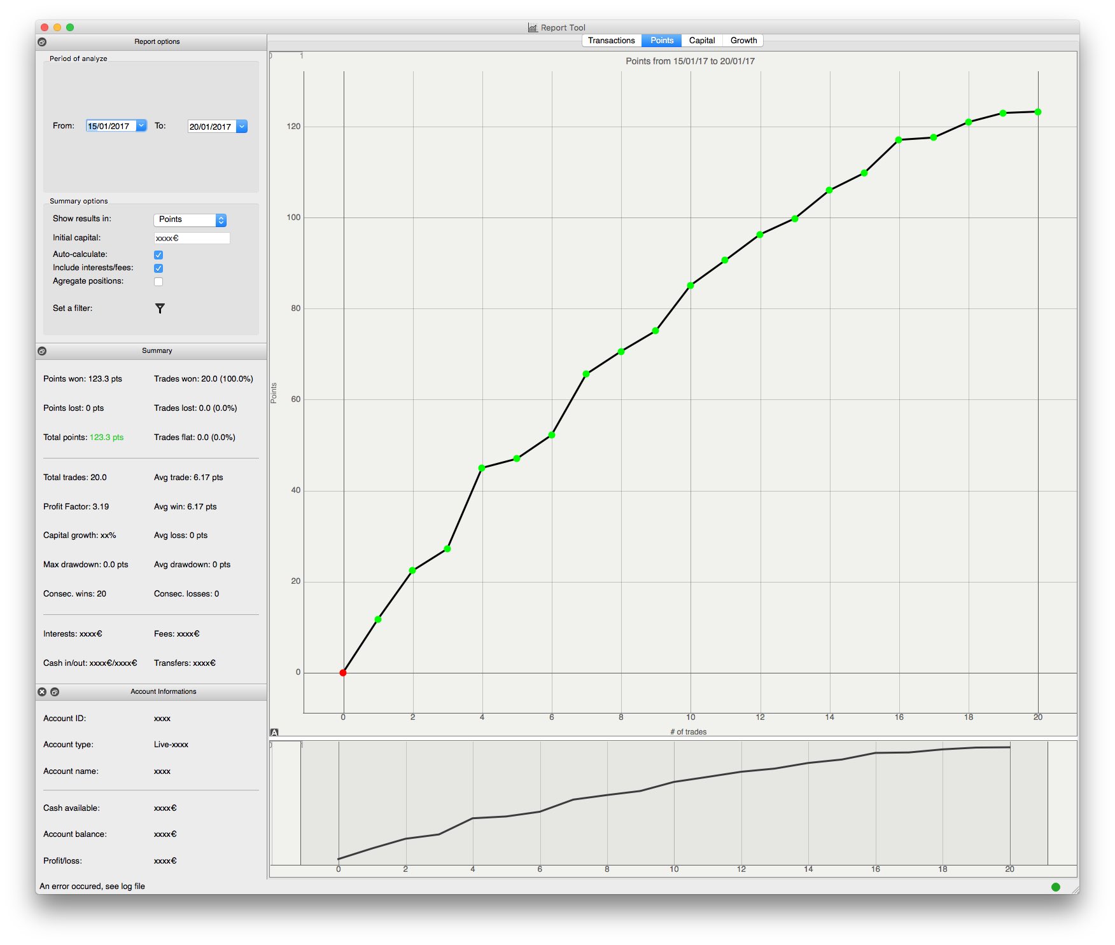Select 'Capital growth: xx%' in Summary

80,535
